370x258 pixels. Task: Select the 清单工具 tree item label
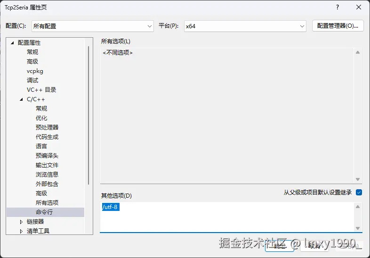[38, 231]
